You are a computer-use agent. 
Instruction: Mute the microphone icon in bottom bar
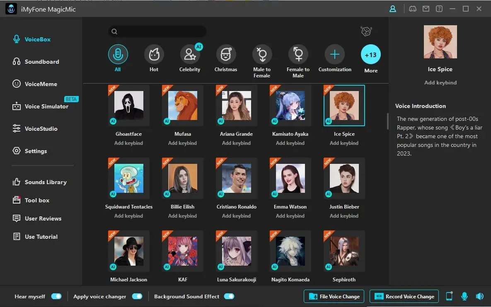(x=464, y=296)
